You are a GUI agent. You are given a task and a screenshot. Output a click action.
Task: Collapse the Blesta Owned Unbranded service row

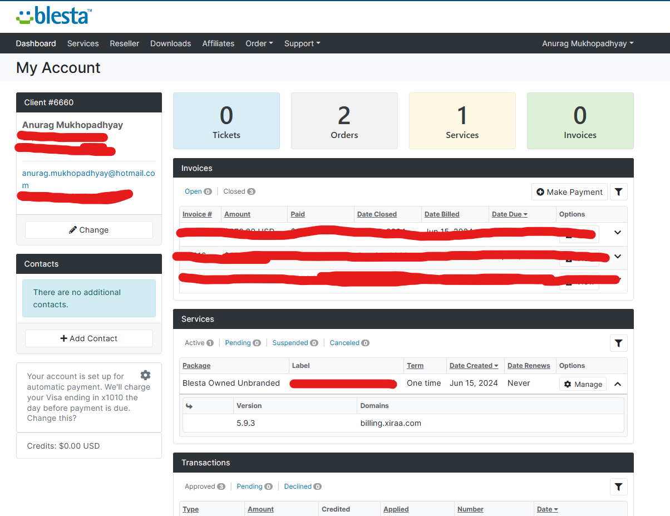(618, 384)
